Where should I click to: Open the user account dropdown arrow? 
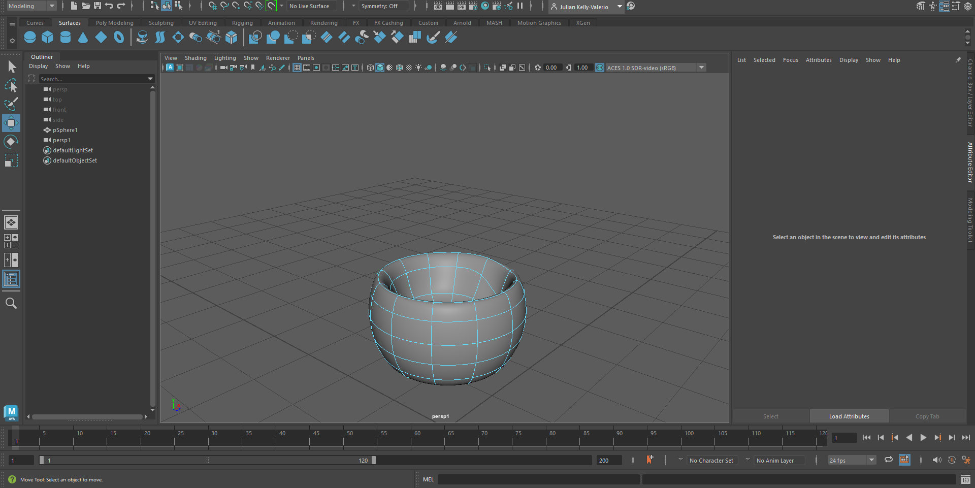pos(620,7)
